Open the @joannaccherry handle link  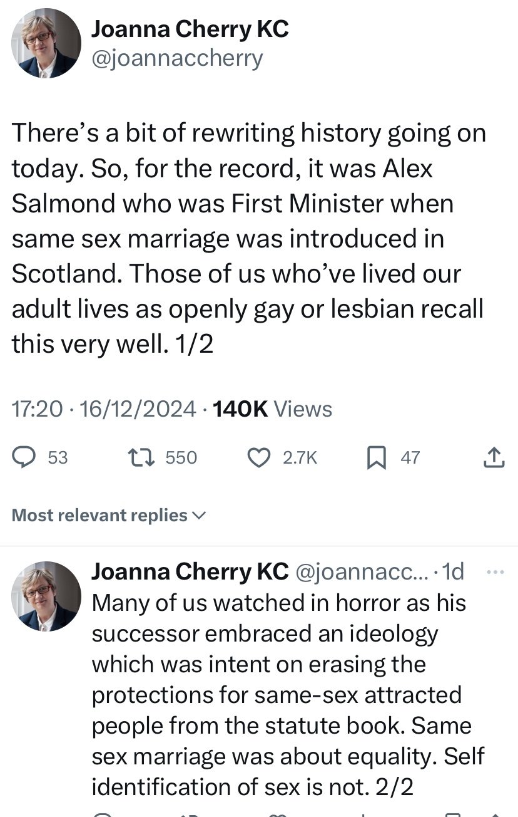point(177,58)
